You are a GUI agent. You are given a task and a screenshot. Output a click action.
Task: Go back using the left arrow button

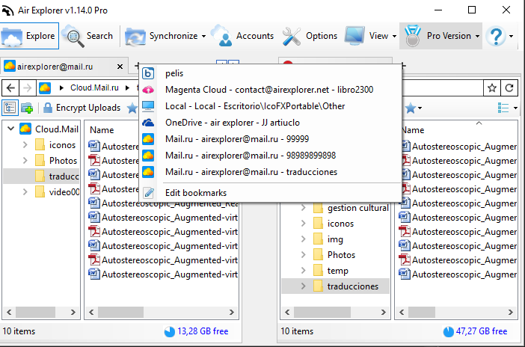[10, 87]
